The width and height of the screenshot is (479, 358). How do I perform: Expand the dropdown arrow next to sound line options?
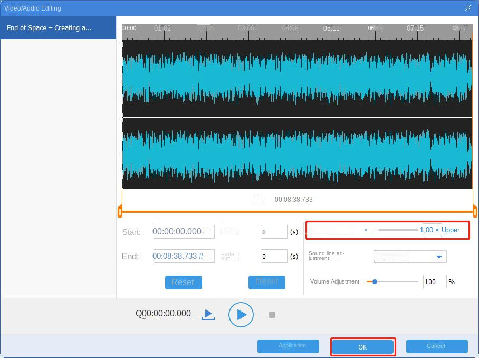click(438, 256)
